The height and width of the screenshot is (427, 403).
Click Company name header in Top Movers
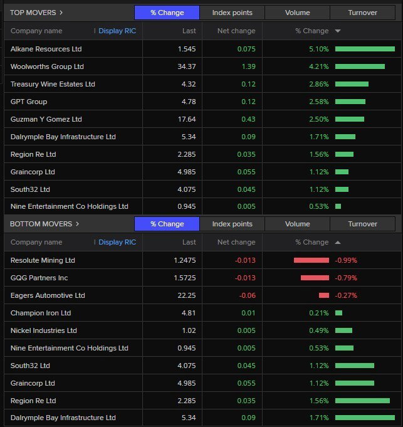pos(36,31)
